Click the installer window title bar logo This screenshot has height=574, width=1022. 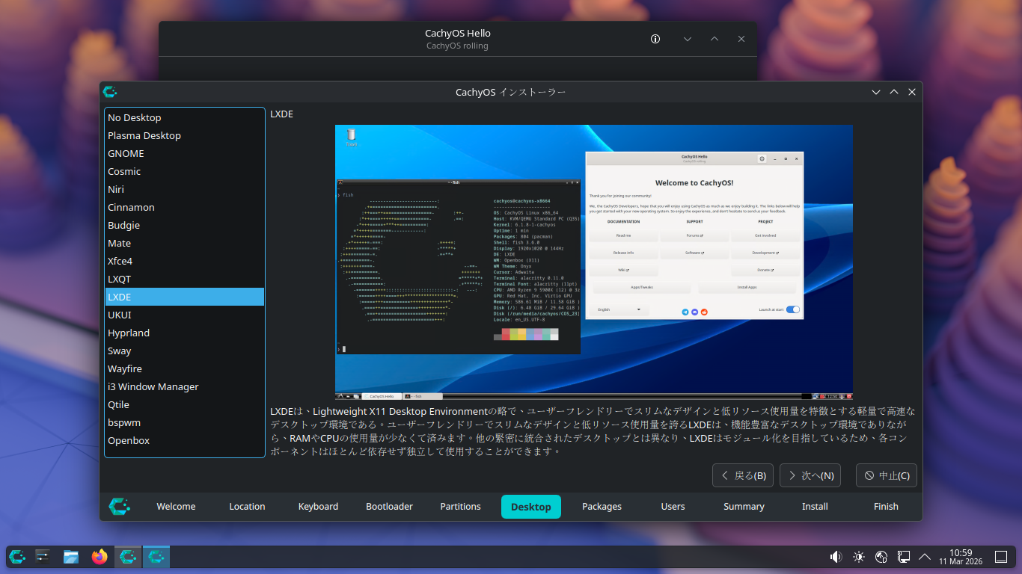(x=110, y=92)
